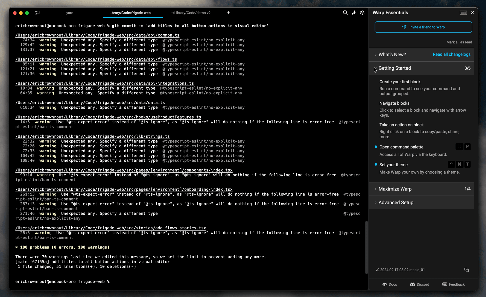The width and height of the screenshot is (486, 297).
Task: Add a new tab with plus icon
Action: point(228,13)
